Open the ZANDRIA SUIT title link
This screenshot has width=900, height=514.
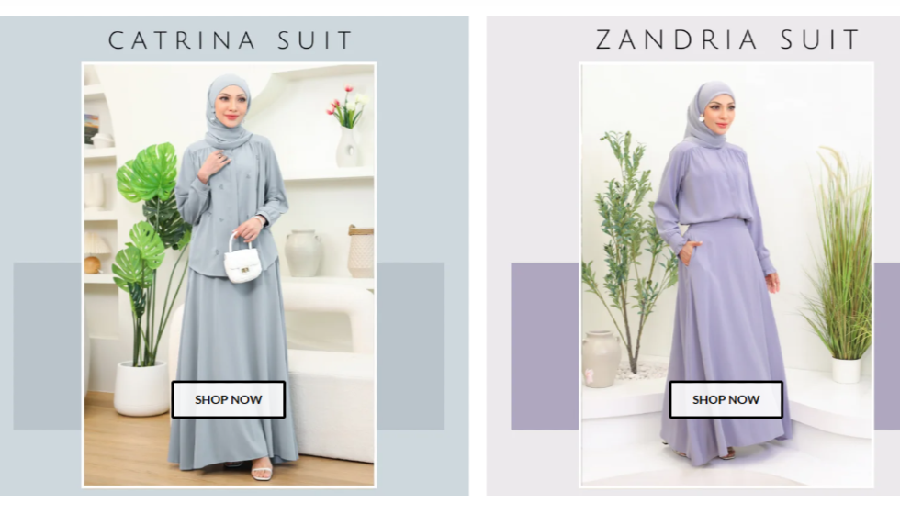click(727, 40)
